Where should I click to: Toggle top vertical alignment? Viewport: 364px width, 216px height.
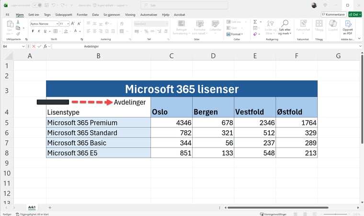click(89, 23)
